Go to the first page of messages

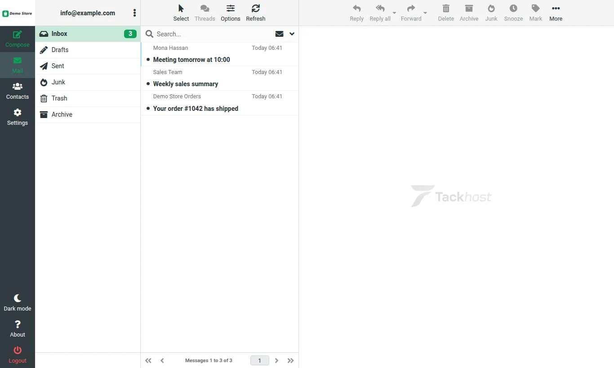point(148,360)
